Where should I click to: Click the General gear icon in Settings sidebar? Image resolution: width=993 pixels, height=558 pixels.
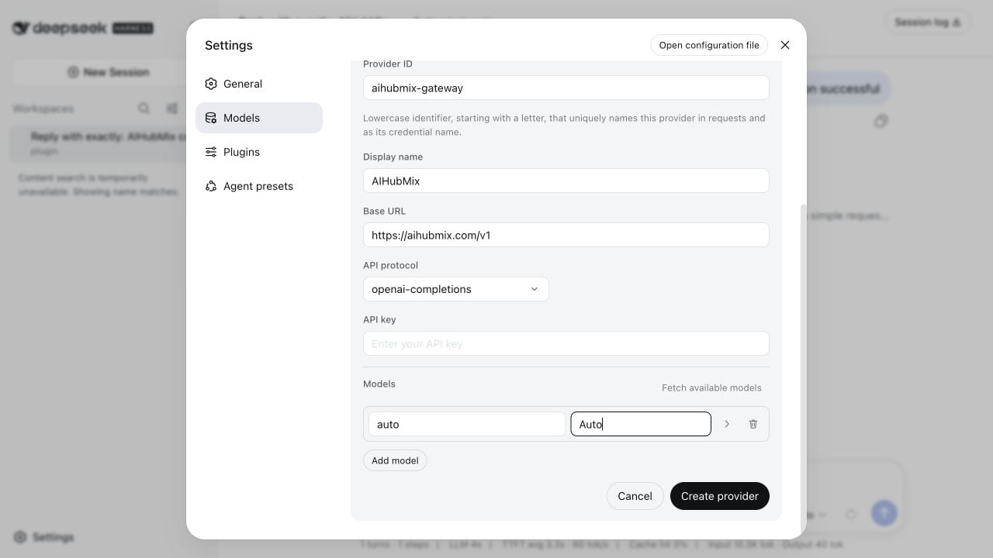pos(211,84)
